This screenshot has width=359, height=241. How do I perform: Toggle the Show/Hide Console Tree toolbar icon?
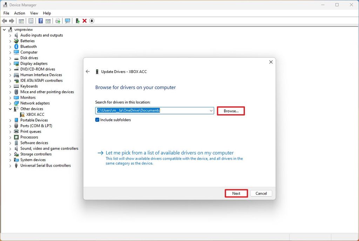pyautogui.click(x=21, y=21)
